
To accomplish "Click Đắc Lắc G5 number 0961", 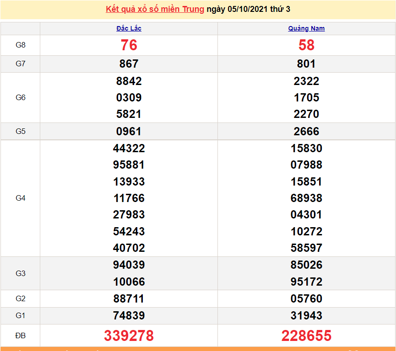I will coord(129,131).
